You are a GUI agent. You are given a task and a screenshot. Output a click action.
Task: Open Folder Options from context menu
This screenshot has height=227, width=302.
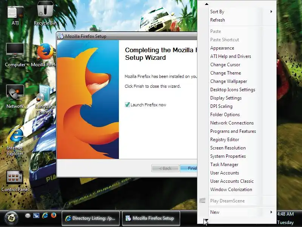click(x=237, y=115)
